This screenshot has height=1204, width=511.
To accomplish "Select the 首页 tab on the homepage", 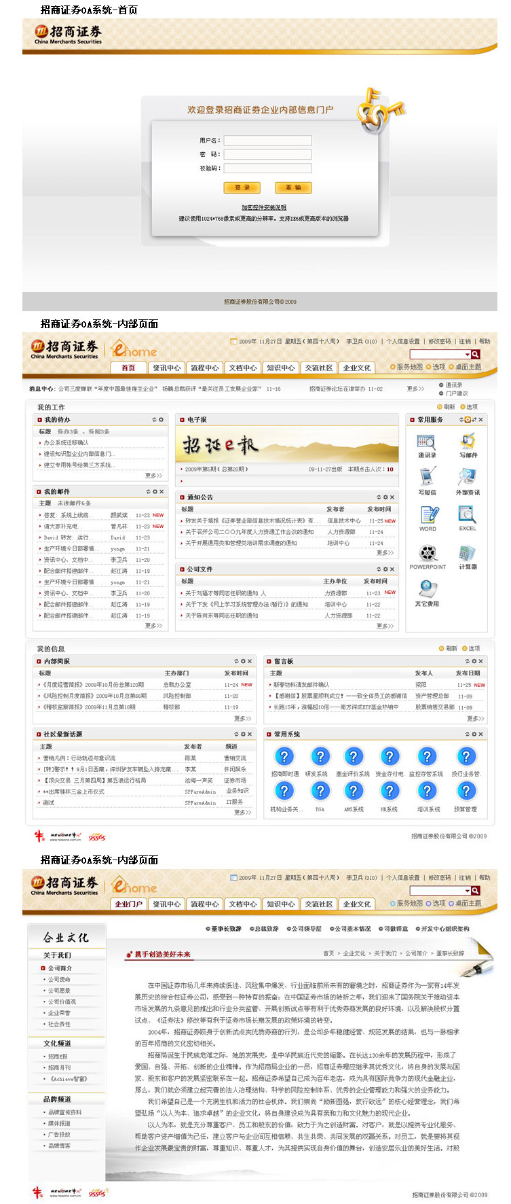I will coord(128,368).
